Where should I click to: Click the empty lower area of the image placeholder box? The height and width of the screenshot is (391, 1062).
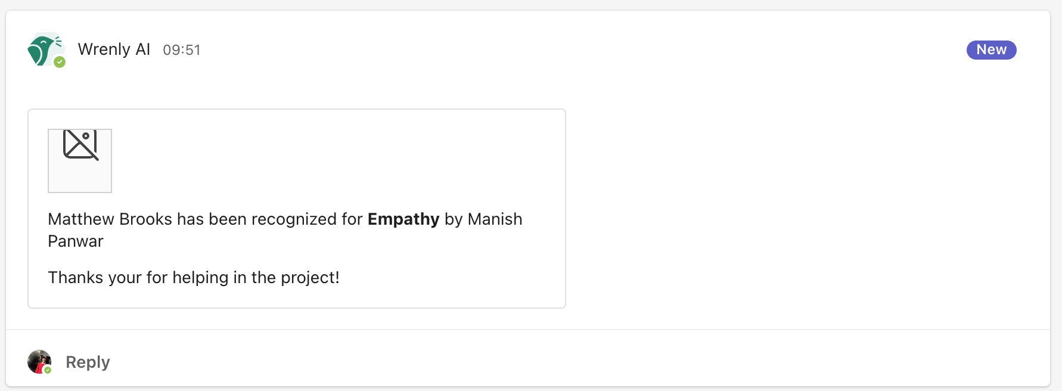(80, 178)
